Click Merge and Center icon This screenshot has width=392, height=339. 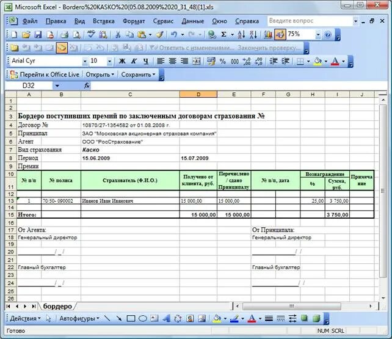[196, 61]
